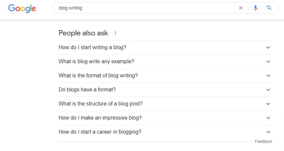
Task: Clear the search box with the X icon
Action: click(240, 8)
